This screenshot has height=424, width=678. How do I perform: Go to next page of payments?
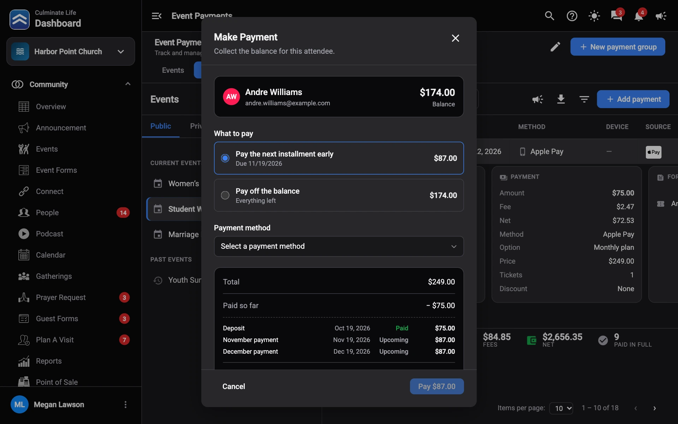(x=654, y=408)
